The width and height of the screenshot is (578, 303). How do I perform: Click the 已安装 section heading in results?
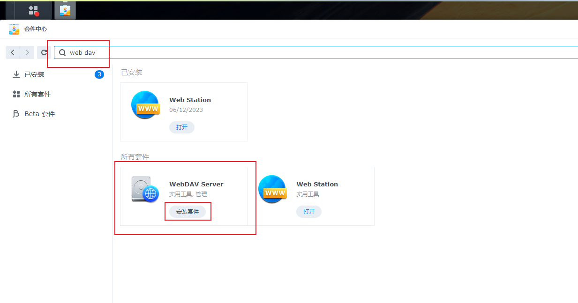tap(132, 72)
